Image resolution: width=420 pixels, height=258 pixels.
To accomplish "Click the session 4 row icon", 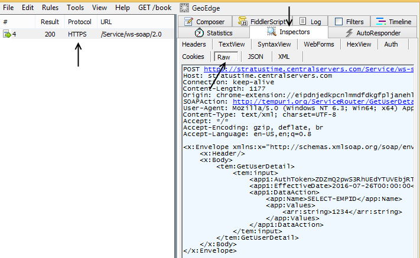I will [x=8, y=34].
